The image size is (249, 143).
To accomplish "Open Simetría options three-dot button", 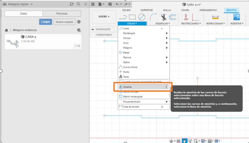I will click(166, 87).
